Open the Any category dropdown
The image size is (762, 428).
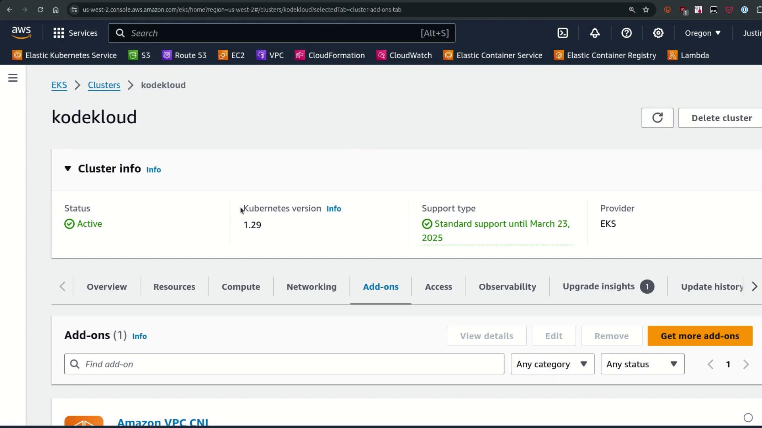[552, 364]
